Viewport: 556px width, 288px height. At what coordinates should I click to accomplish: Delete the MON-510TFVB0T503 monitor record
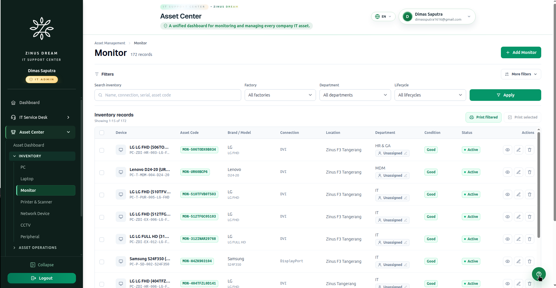click(529, 194)
